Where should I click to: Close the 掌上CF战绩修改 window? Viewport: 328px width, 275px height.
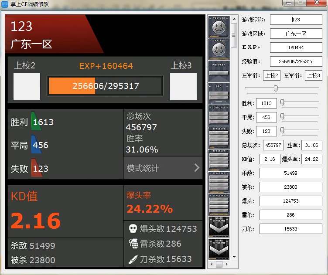[x=317, y=3]
